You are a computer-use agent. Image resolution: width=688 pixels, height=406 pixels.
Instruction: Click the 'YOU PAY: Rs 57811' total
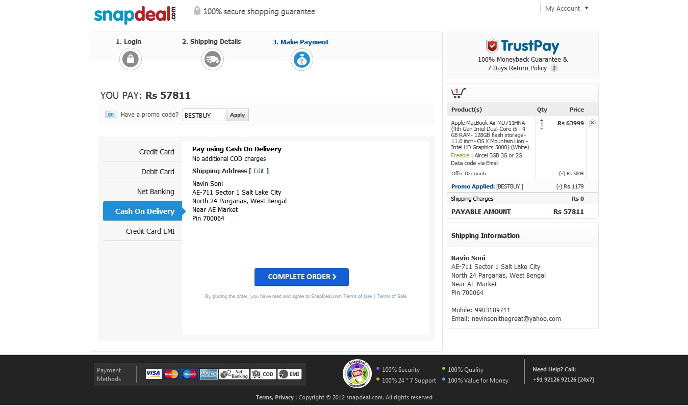click(x=145, y=95)
